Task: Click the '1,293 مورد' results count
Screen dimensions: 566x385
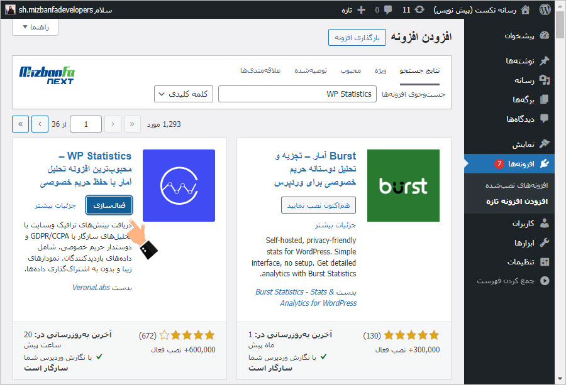Action: coord(164,124)
